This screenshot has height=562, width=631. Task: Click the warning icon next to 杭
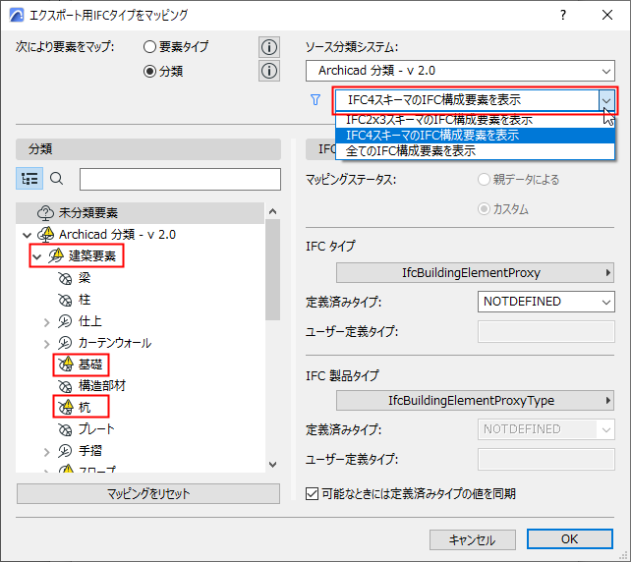click(66, 407)
